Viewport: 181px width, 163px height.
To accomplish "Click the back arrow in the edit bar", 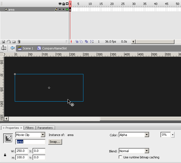I will [x=12, y=48].
